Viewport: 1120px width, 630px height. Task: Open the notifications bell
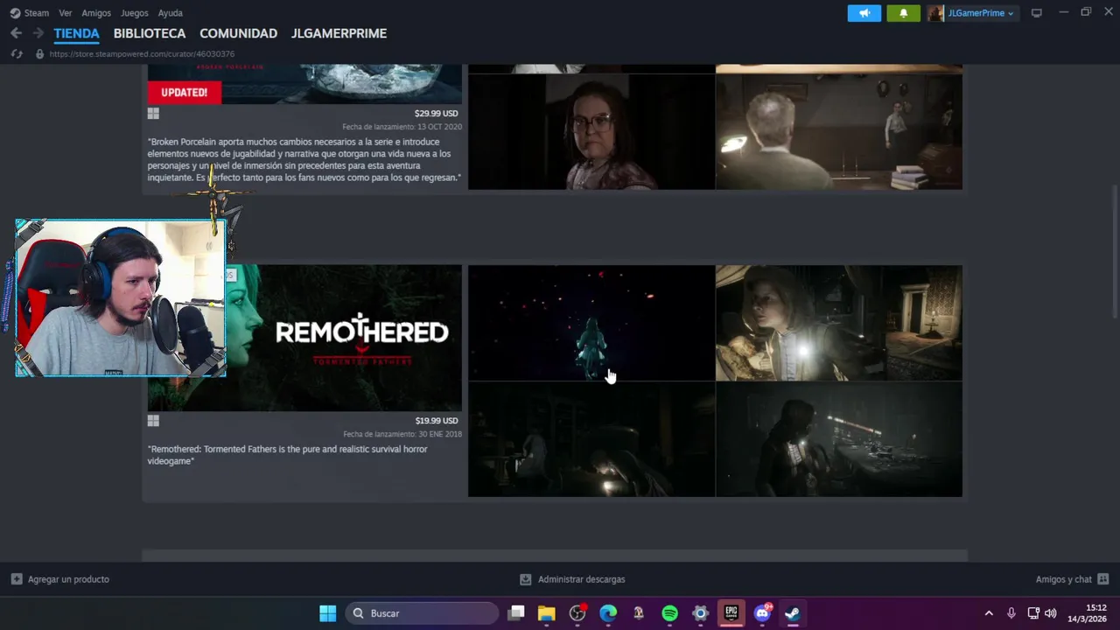point(904,13)
